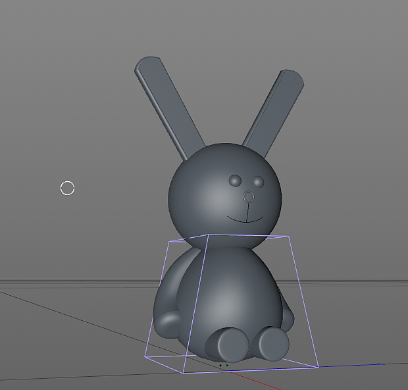Select the bunny's left ear
The height and width of the screenshot is (390, 408).
pyautogui.click(x=170, y=107)
